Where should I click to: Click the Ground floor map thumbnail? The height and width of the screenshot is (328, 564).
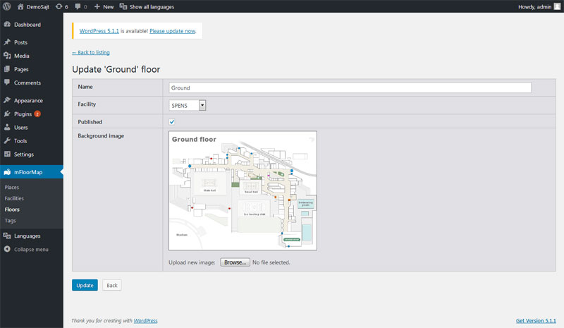point(243,190)
